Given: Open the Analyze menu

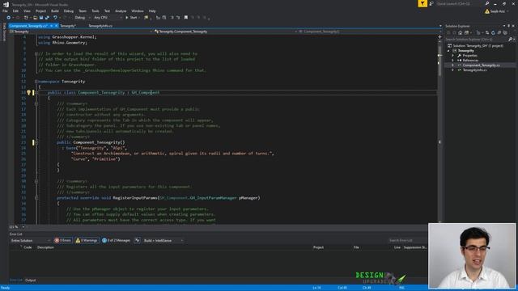Looking at the screenshot, I should tap(121, 11).
